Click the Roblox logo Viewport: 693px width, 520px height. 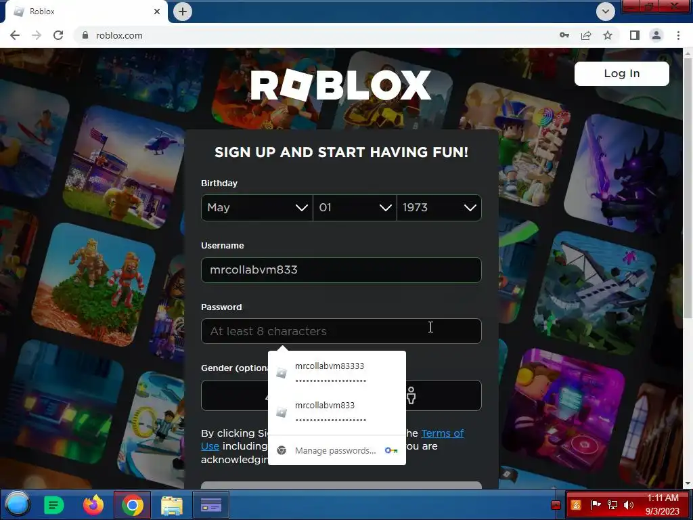pos(340,85)
